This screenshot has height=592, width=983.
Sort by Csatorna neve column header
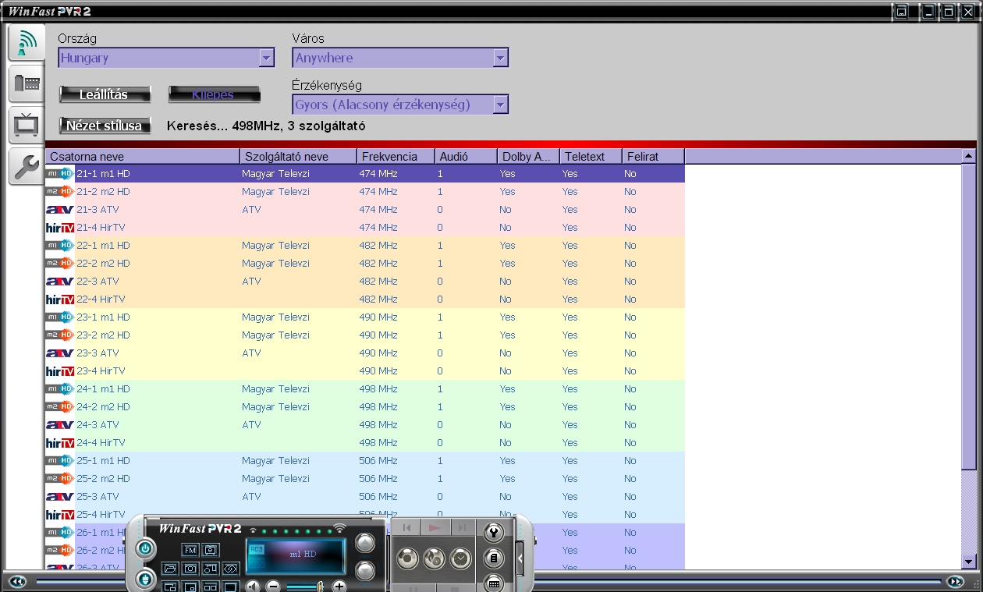coord(142,156)
